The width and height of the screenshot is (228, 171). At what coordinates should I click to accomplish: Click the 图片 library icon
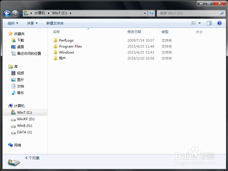click(13, 80)
